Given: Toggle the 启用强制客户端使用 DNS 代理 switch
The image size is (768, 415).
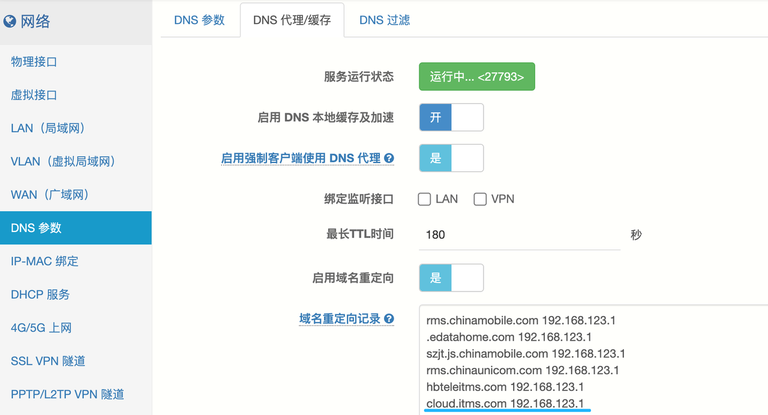Looking at the screenshot, I should tap(451, 158).
